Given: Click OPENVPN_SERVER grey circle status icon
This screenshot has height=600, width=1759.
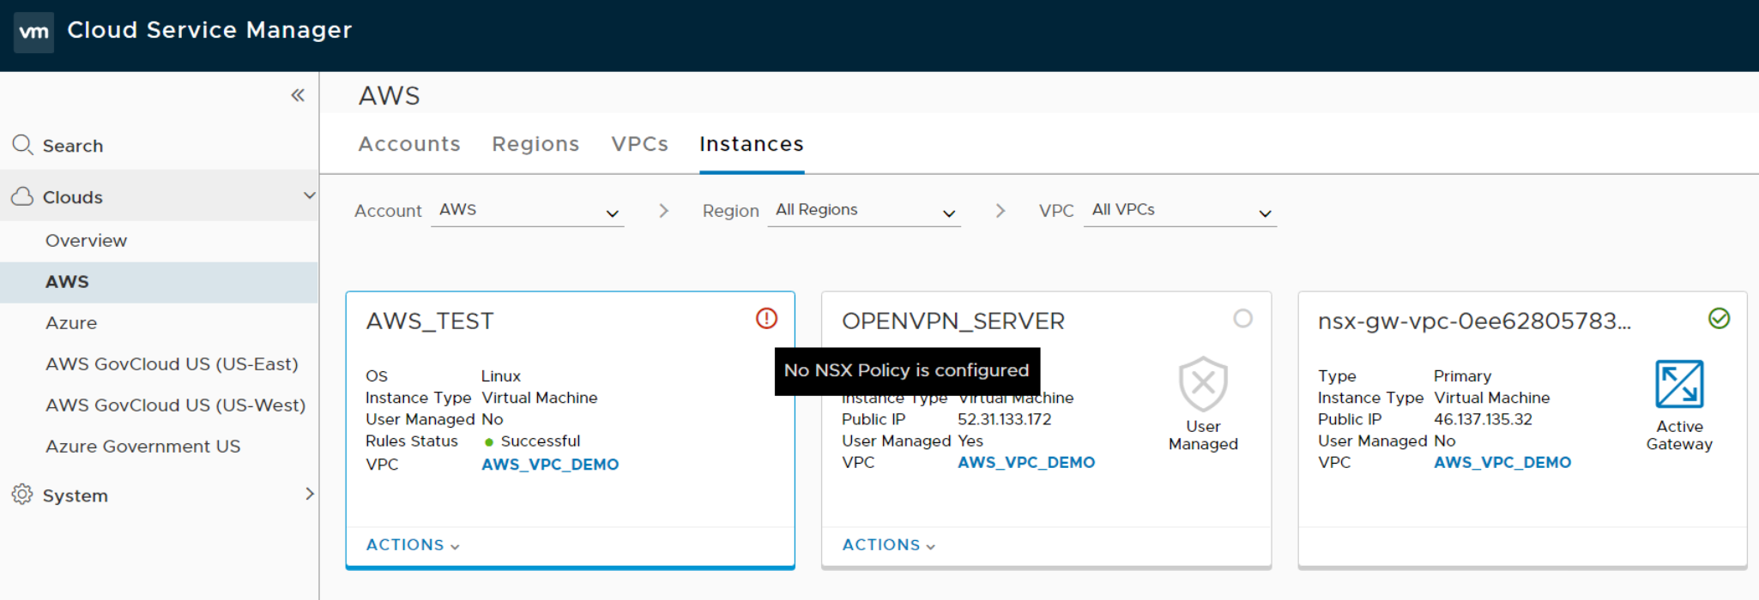Looking at the screenshot, I should click(x=1242, y=319).
